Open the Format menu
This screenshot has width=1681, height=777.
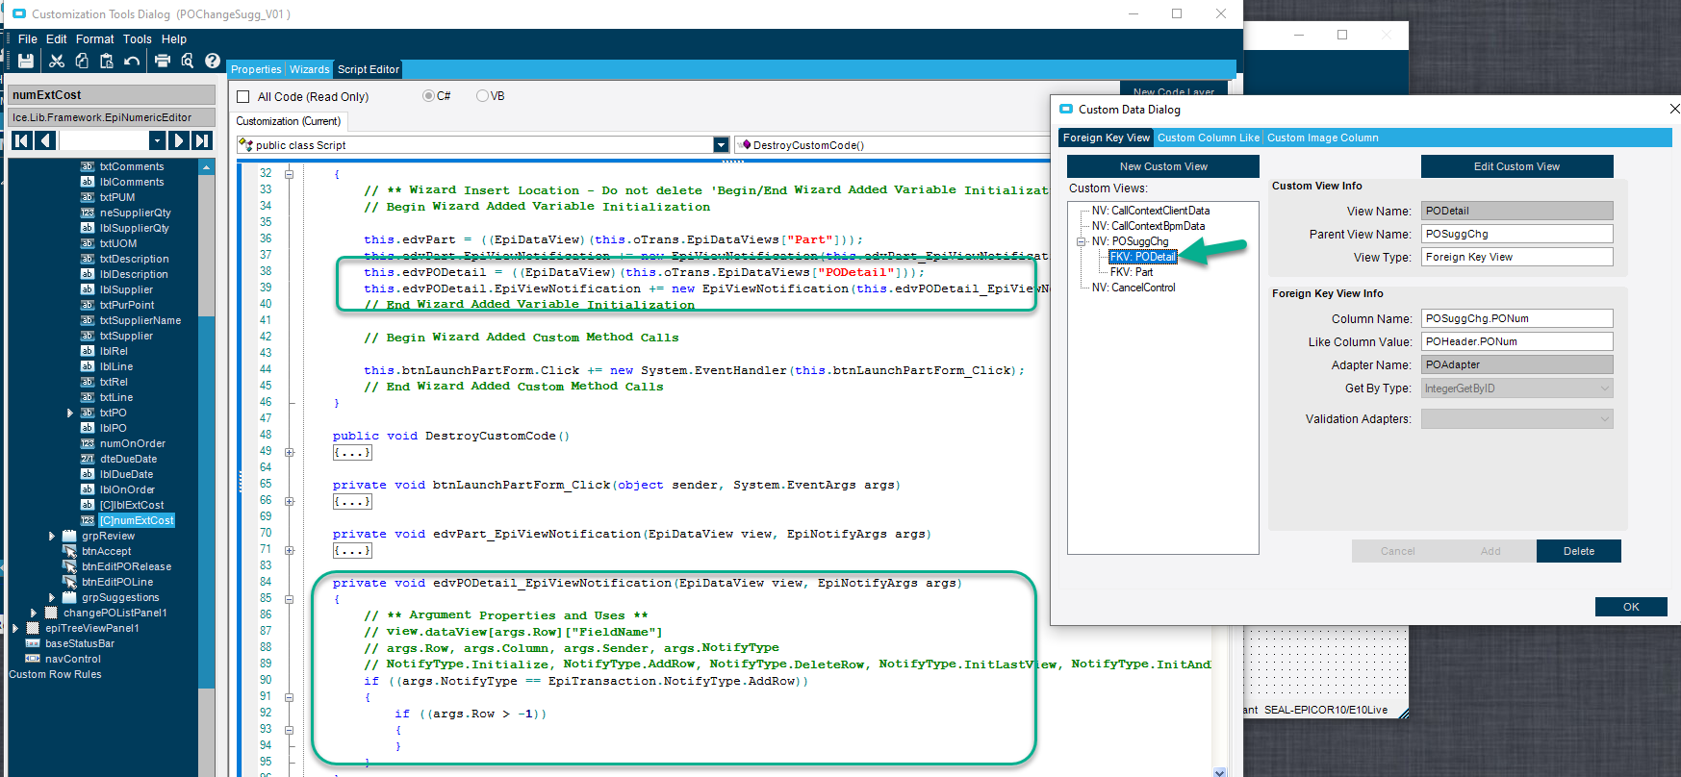point(95,39)
